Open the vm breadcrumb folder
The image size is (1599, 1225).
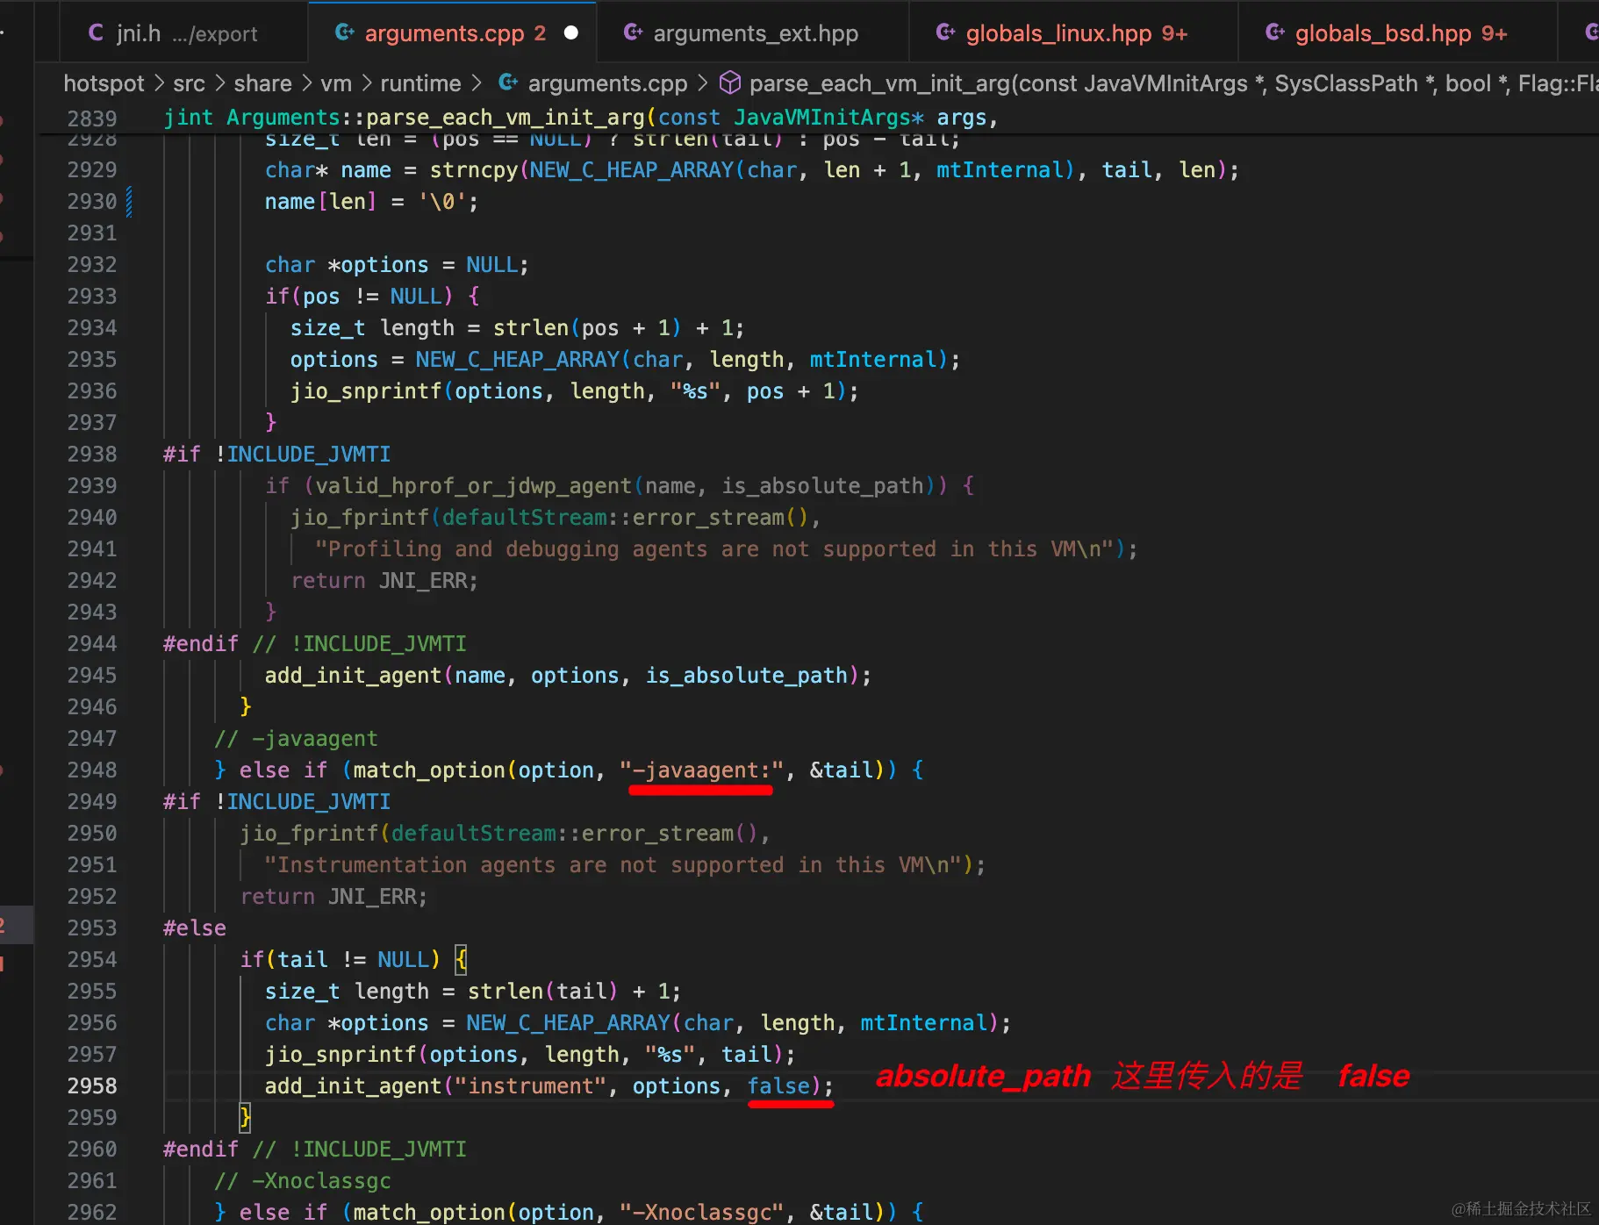[336, 83]
